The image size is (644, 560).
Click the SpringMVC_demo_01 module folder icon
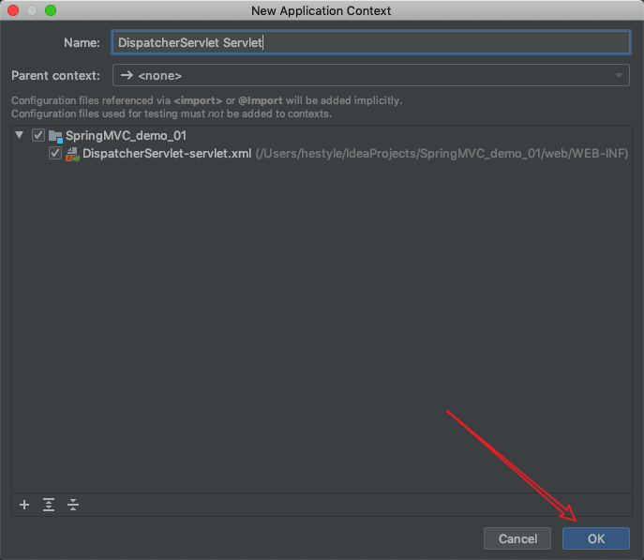click(x=55, y=136)
